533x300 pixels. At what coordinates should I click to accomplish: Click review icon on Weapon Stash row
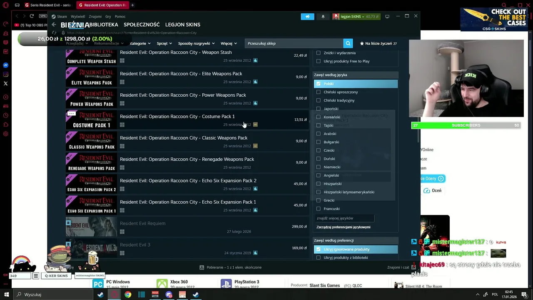coord(255,60)
